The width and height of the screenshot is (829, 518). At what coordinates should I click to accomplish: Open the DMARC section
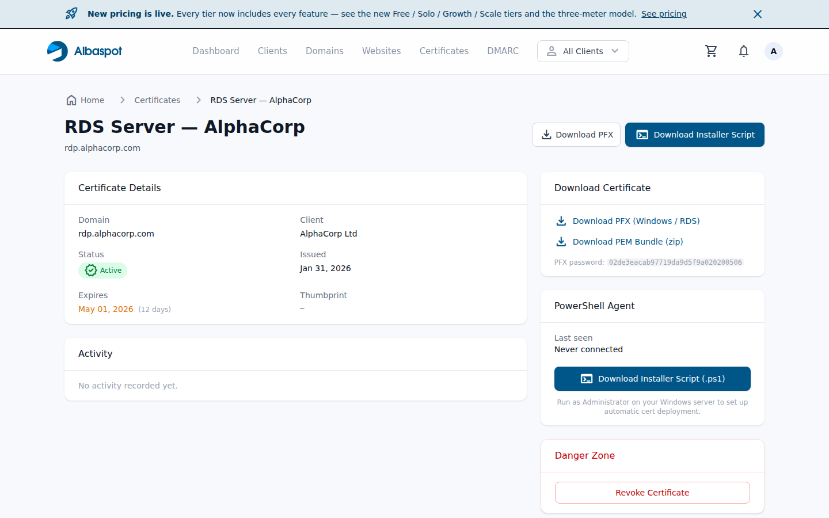[503, 51]
